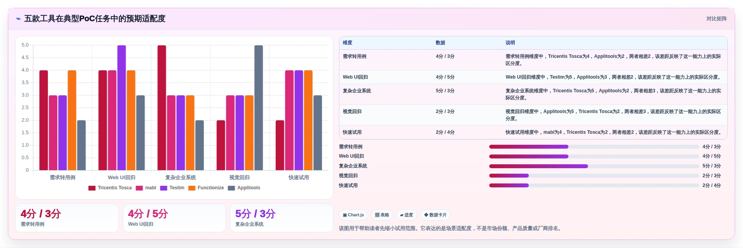Viewport: 743px width, 248px height.
Task: Click the grey Applitools bar reaching 5.0 in 视觉回归
Action: (259, 108)
